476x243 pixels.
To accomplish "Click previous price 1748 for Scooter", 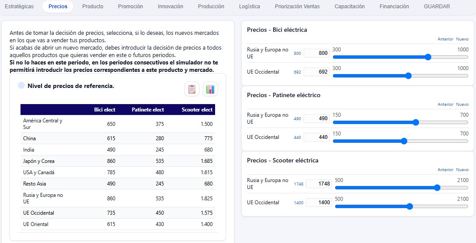I will [298, 184].
